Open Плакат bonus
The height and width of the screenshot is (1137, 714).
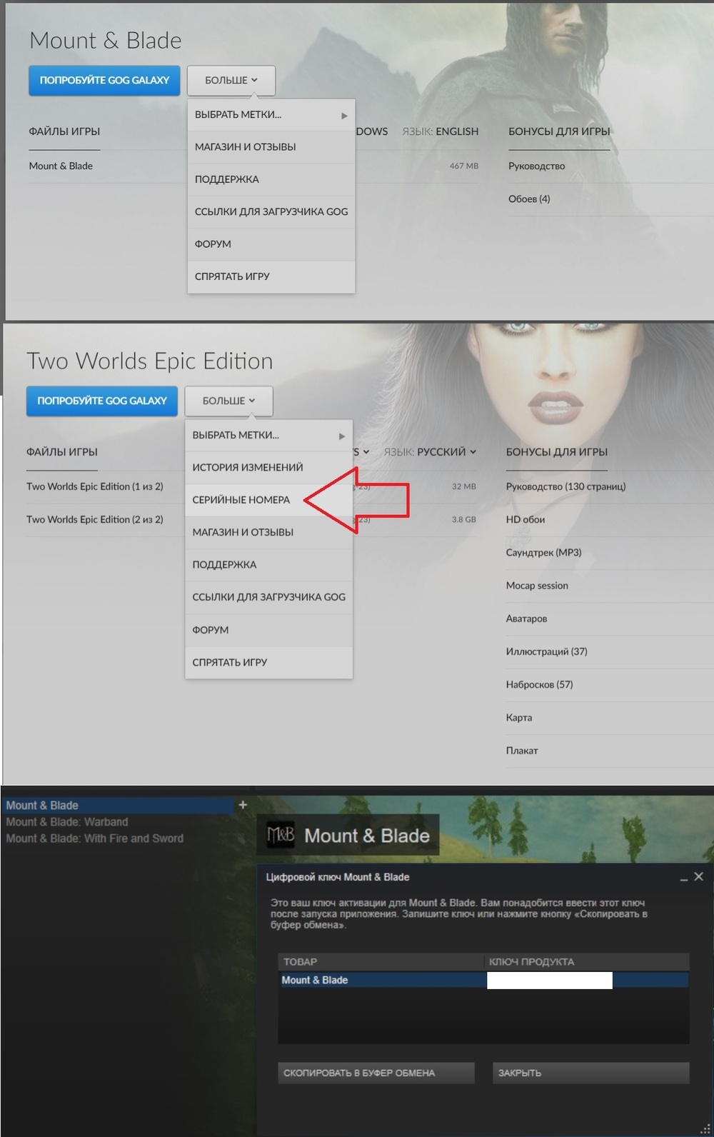pyautogui.click(x=522, y=751)
